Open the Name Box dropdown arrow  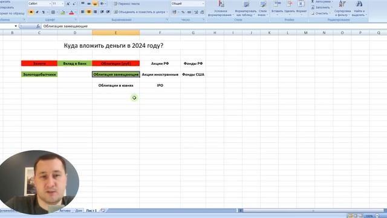coord(16,26)
